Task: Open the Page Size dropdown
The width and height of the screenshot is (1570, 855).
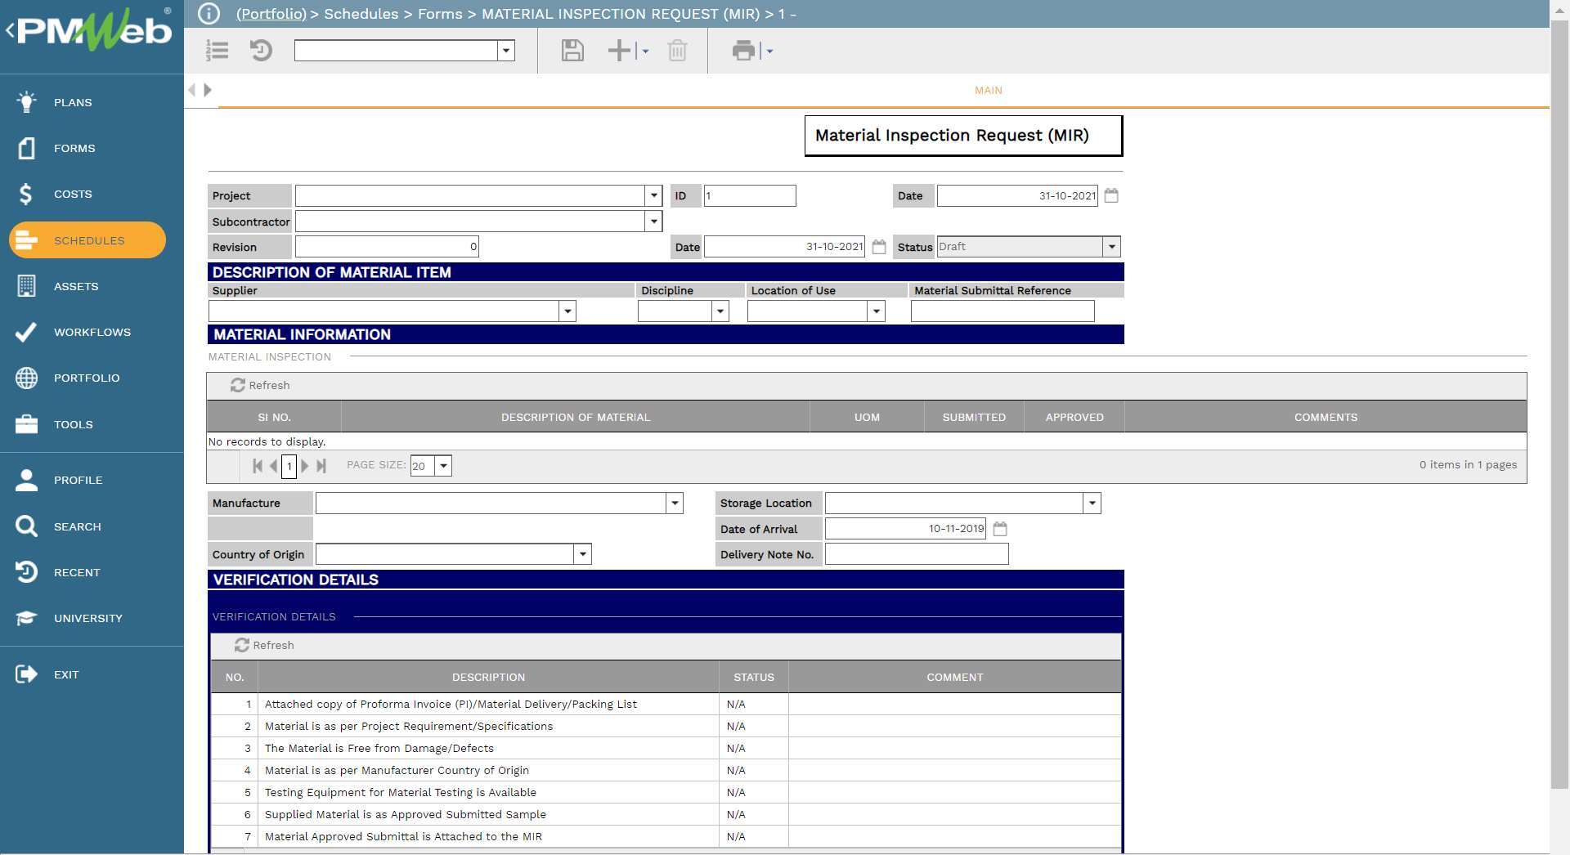Action: pos(442,466)
